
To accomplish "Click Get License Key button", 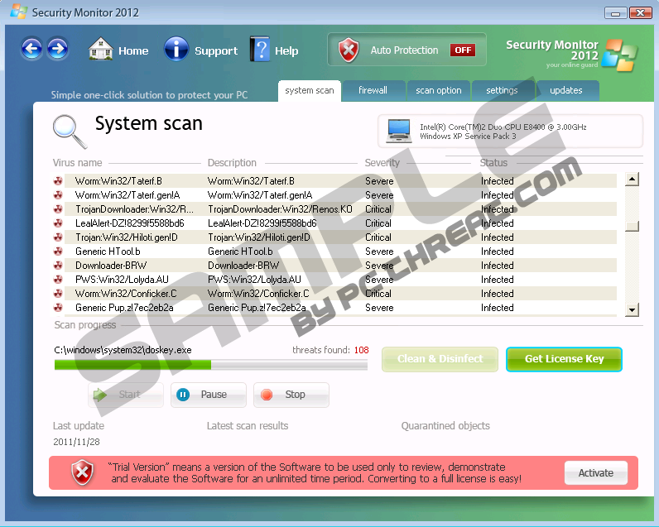I will 564,359.
